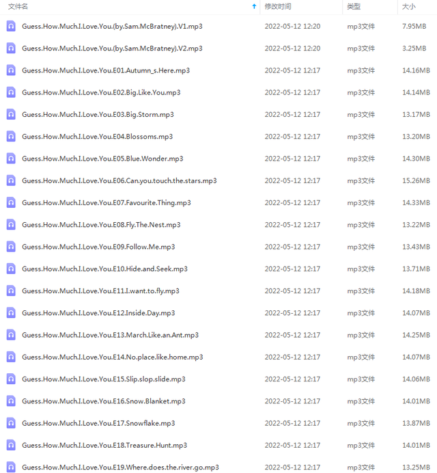Click the audio icon of E01.Autumn_s.Here.mp3
This screenshot has height=473, width=437.
click(11, 70)
